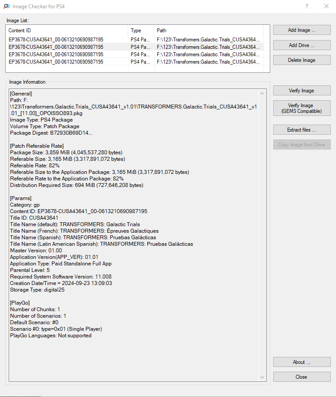Click the Application Version(APP_VER) line
The width and height of the screenshot is (336, 397).
54,257
